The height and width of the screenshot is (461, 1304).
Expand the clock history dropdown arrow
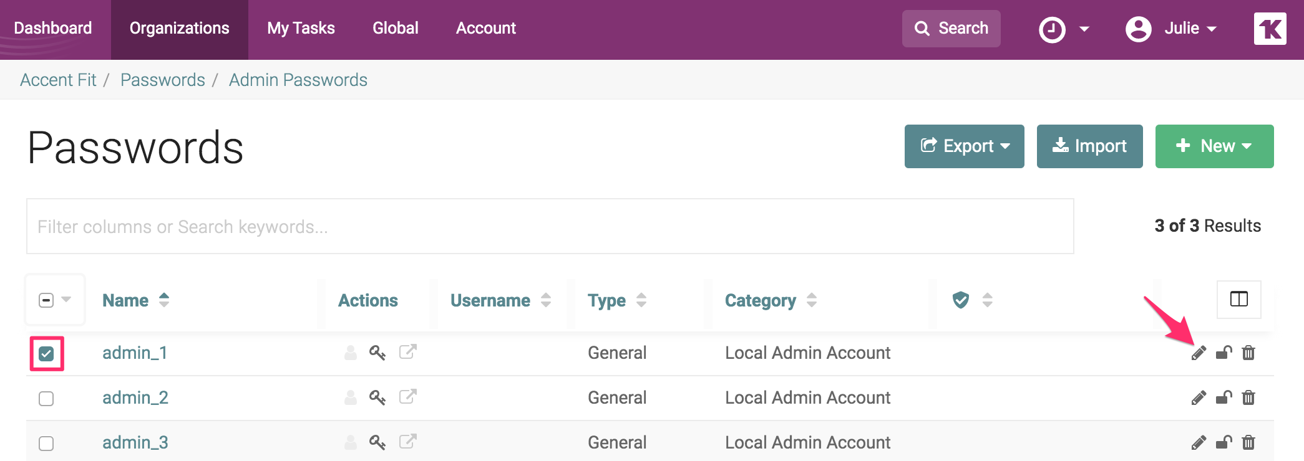coord(1084,29)
